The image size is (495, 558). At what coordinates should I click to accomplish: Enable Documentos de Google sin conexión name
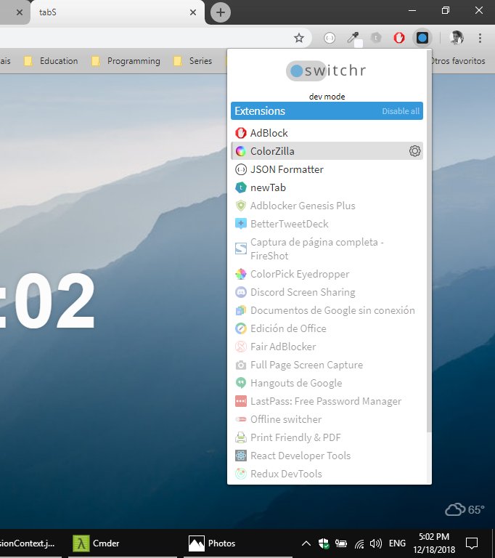[332, 310]
